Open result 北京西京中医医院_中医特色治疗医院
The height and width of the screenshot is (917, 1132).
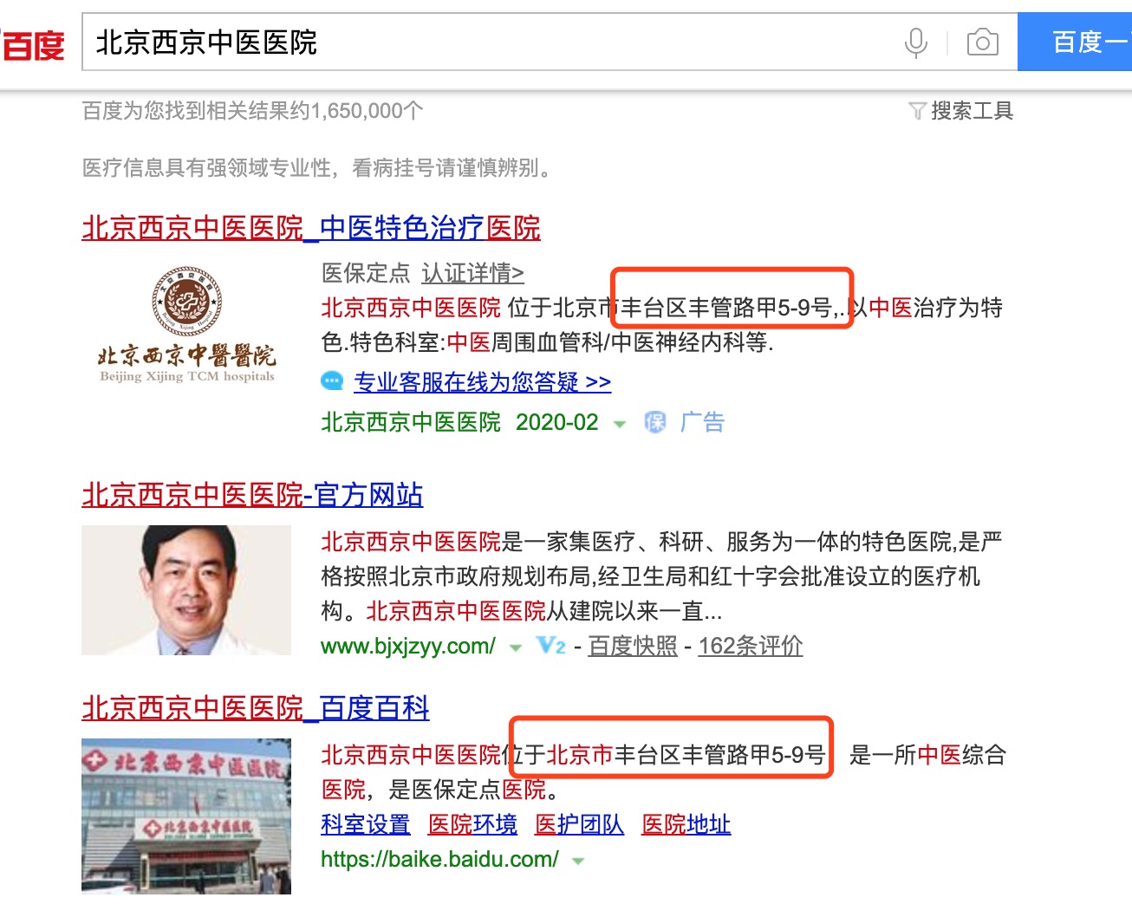(x=311, y=228)
